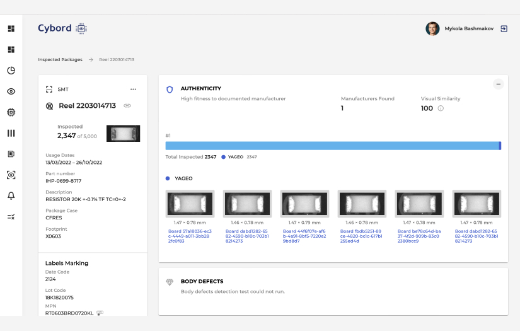The width and height of the screenshot is (520, 331).
Task: Open Board be78c64d-ba link
Action: pos(419,236)
